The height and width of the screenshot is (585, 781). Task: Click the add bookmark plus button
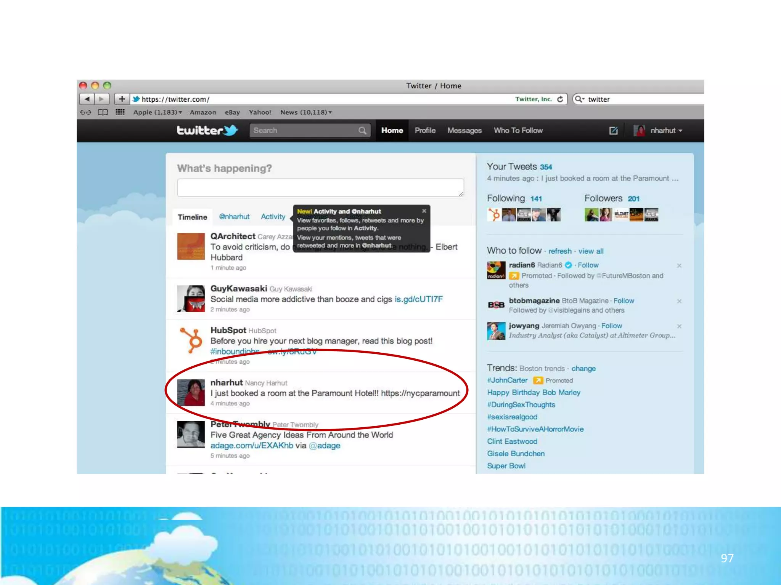[122, 99]
